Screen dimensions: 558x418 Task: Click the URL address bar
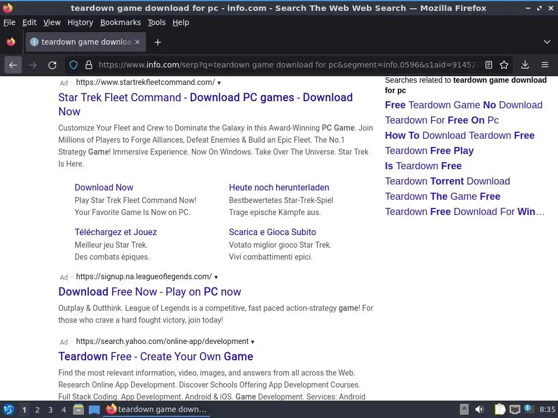click(x=288, y=65)
